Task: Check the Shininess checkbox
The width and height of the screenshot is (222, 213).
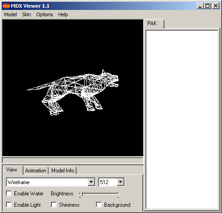Action: click(x=54, y=204)
